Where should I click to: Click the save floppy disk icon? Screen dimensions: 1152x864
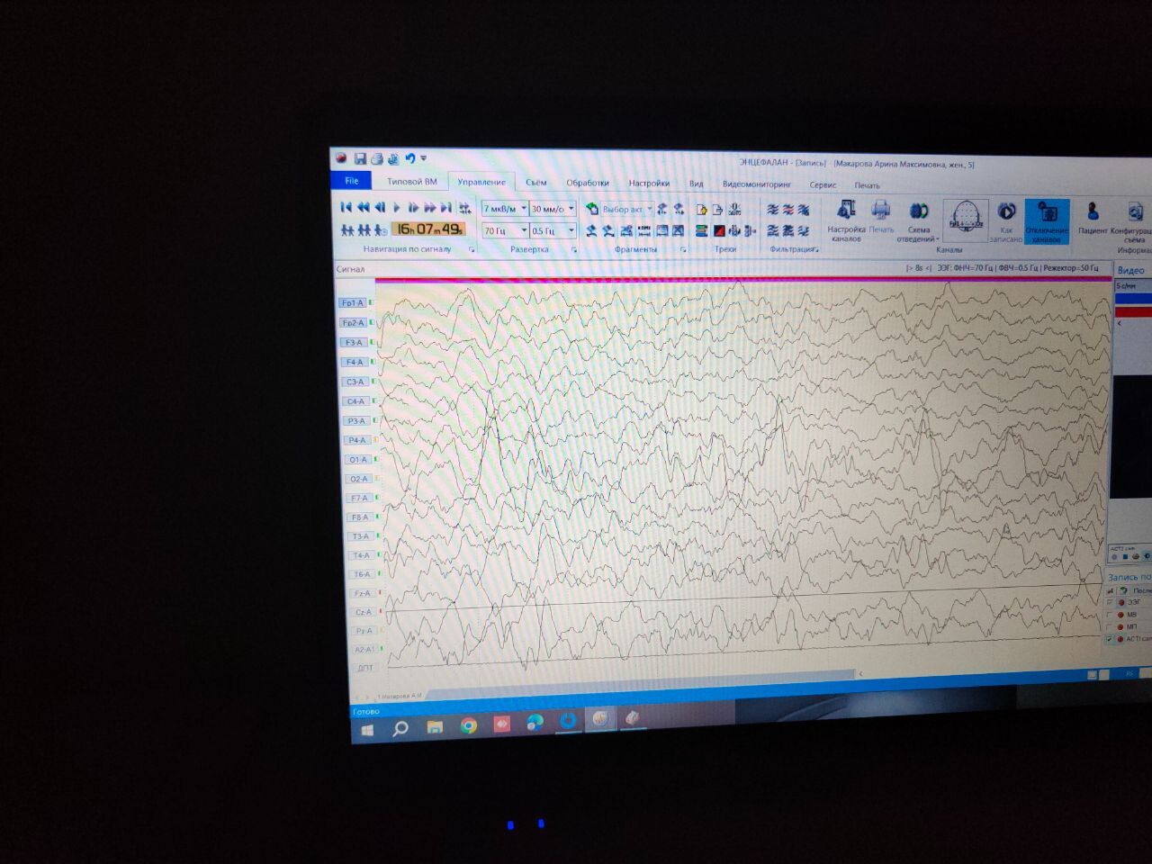pyautogui.click(x=360, y=159)
